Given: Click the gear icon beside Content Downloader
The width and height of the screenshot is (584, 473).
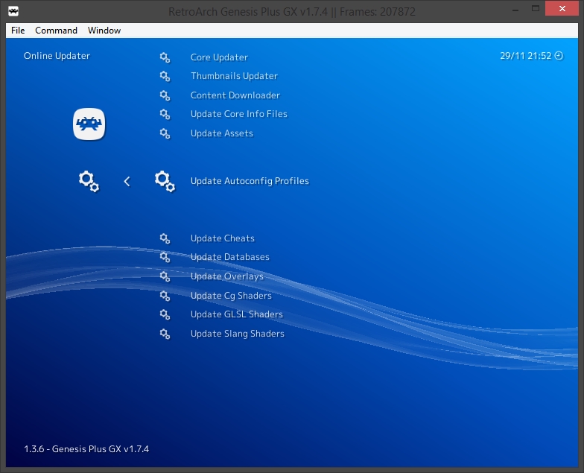Looking at the screenshot, I should tap(165, 95).
